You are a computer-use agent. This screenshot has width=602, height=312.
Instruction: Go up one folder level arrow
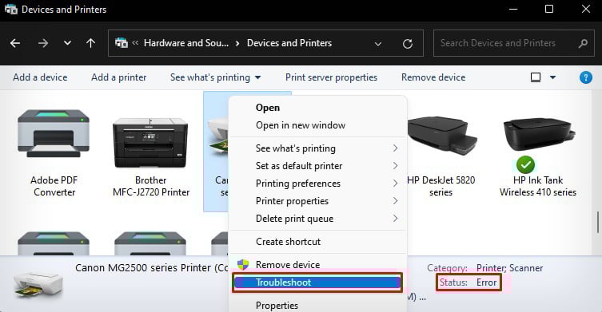pos(90,43)
